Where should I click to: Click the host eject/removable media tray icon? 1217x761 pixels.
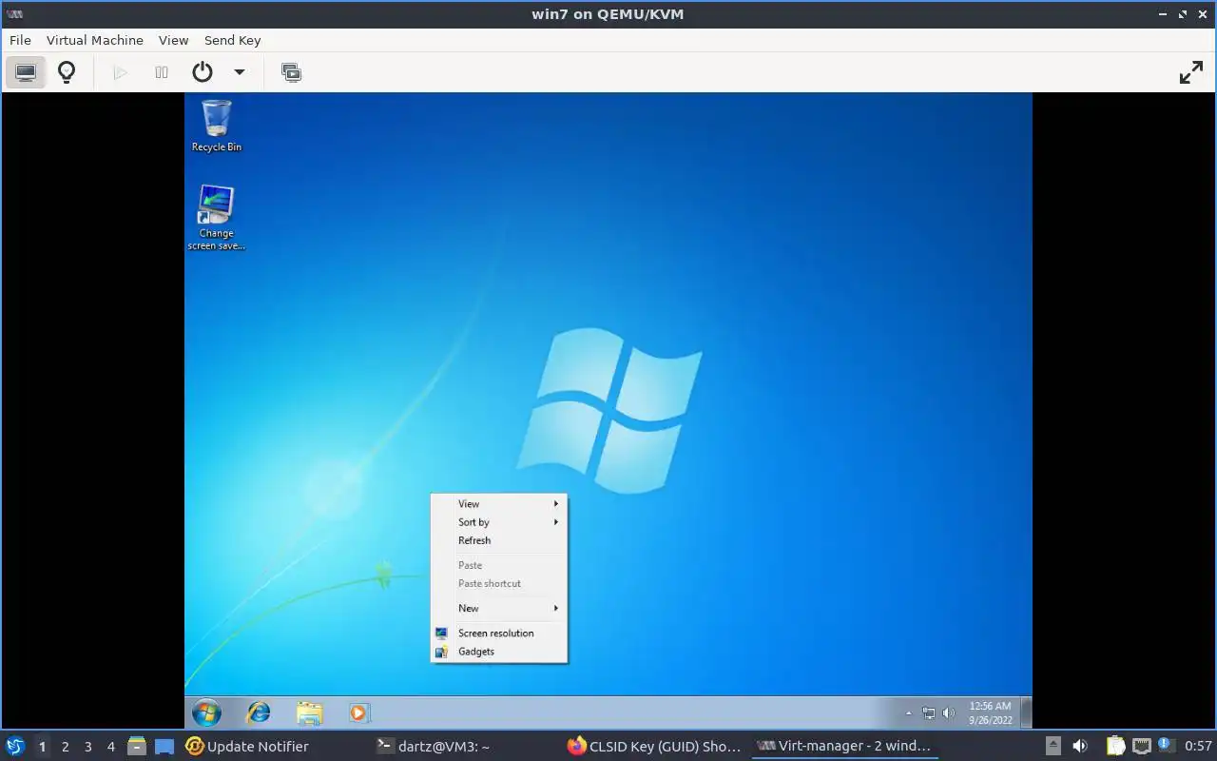click(1053, 747)
